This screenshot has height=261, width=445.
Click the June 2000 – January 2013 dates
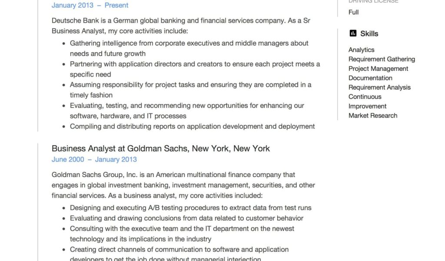tap(94, 160)
